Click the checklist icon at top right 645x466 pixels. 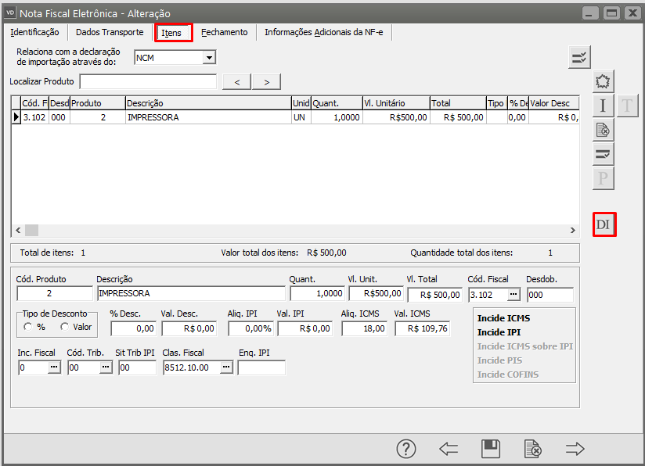(579, 57)
